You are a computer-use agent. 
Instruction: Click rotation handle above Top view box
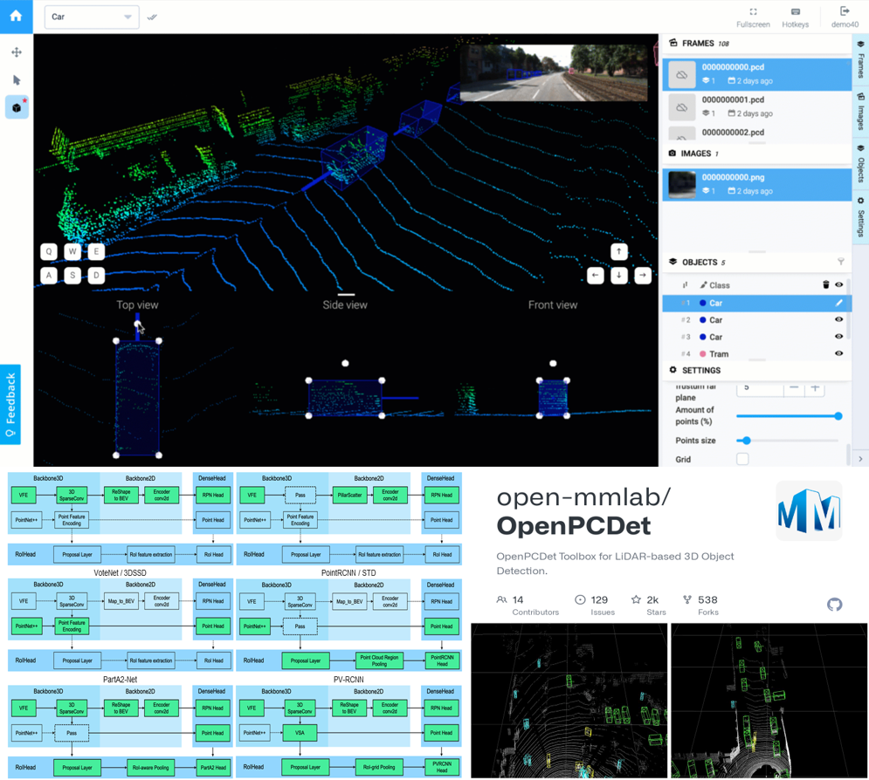click(x=137, y=324)
